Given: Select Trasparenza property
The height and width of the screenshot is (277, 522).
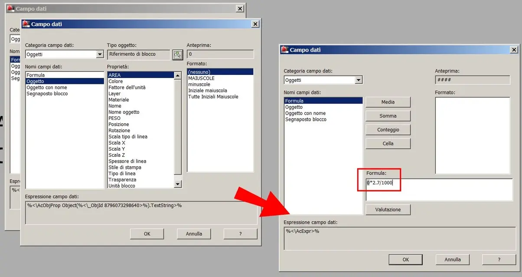Looking at the screenshot, I should click(x=140, y=180).
